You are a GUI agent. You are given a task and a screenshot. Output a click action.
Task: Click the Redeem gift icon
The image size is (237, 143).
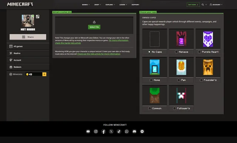click(11, 67)
